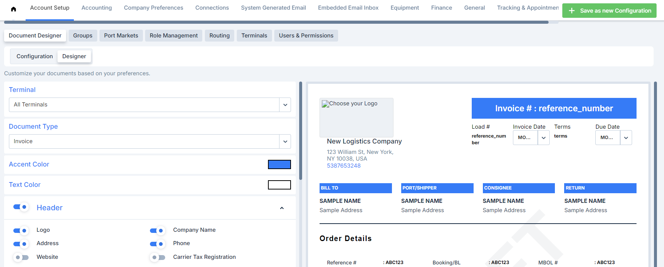This screenshot has height=267, width=664.
Task: Open Users & Permissions sub-tab
Action: (306, 36)
